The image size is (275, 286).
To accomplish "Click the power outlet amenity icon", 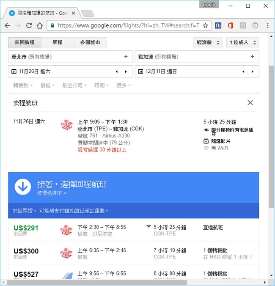I will click(x=206, y=130).
